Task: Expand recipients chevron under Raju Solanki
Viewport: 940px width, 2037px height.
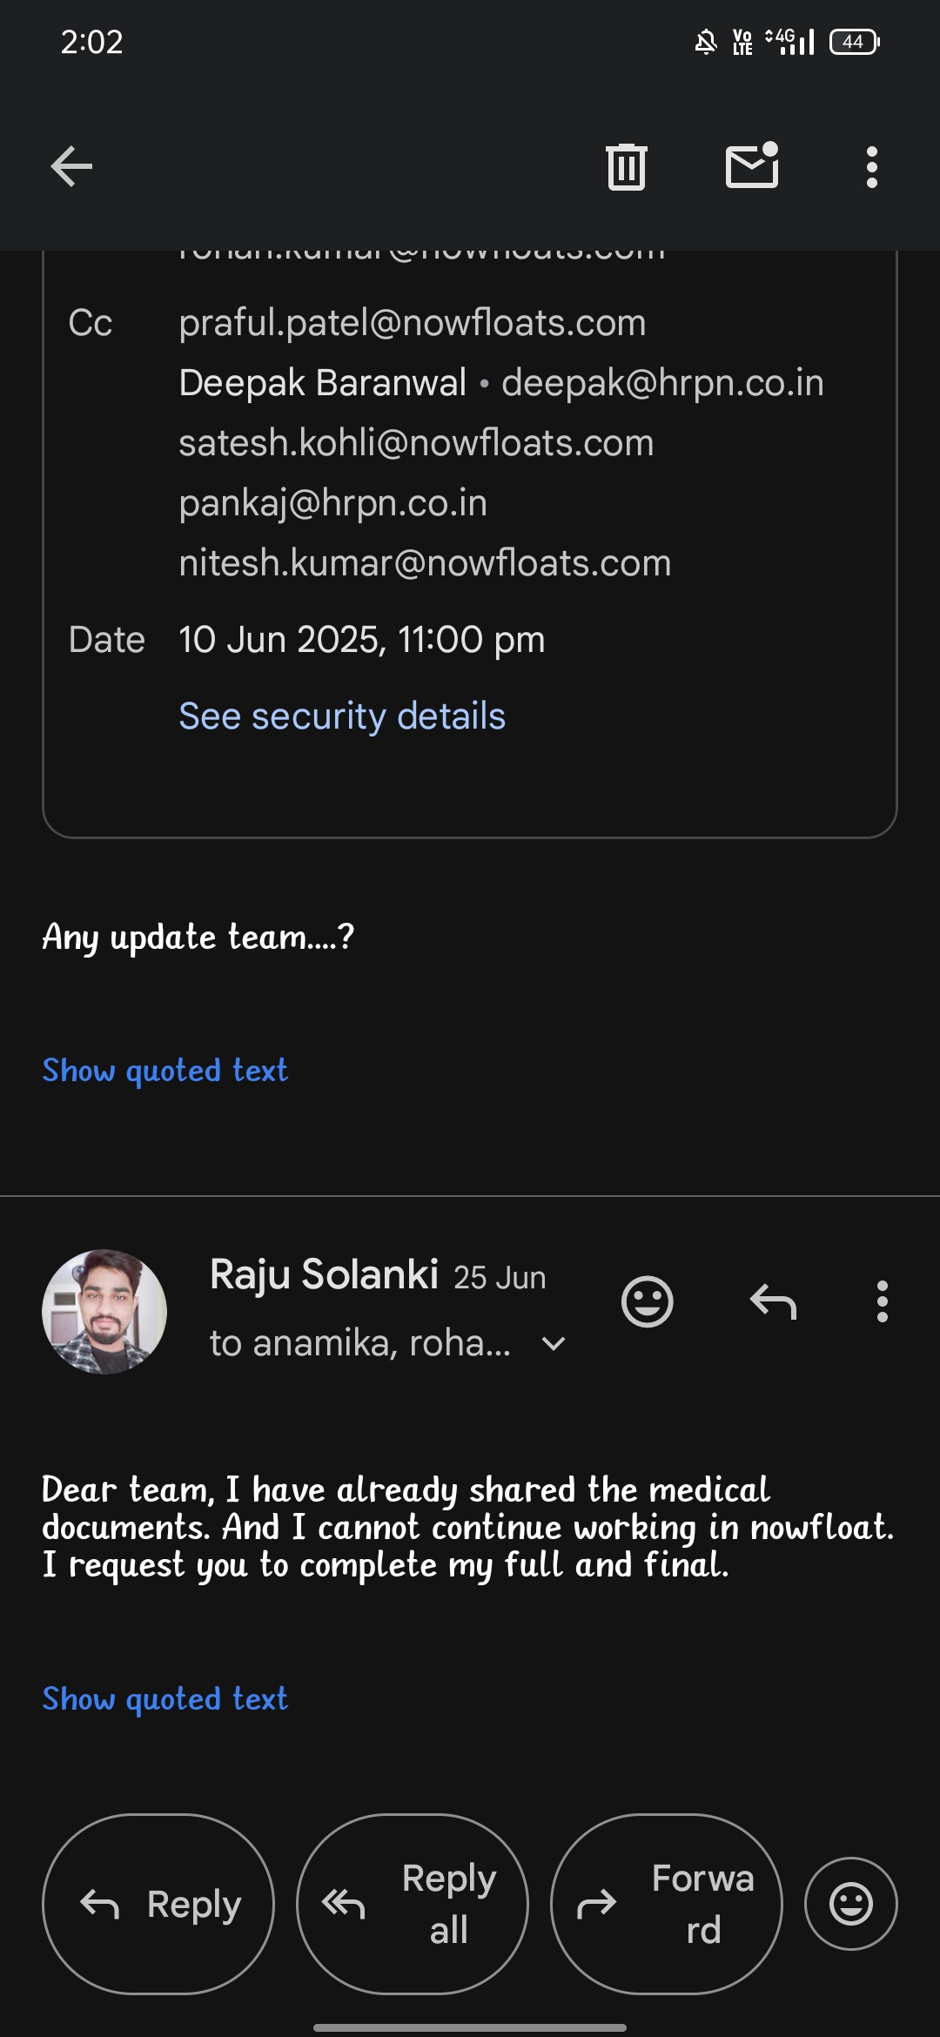Action: coord(554,1344)
